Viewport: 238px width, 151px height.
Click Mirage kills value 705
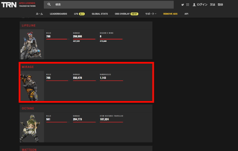48,78
